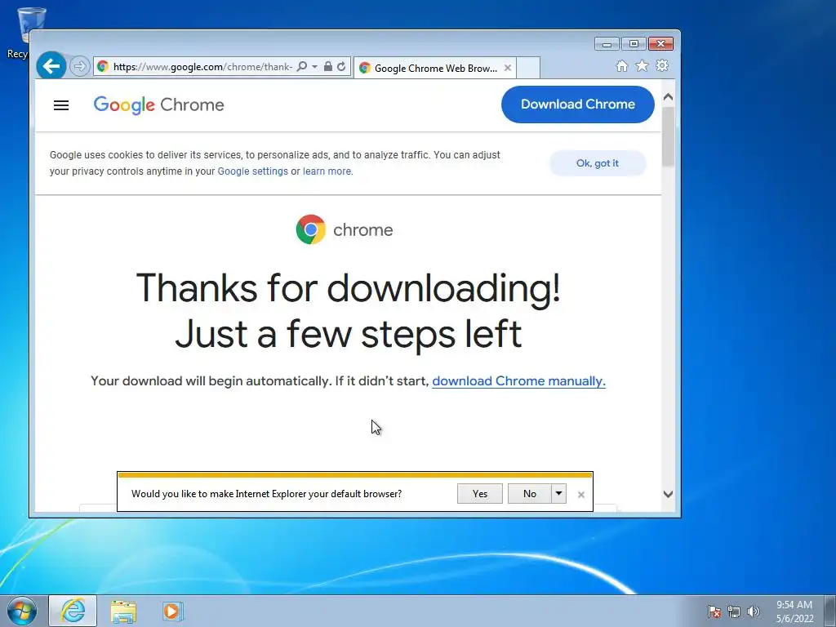
Task: Dismiss cookies with Ok, got it
Action: tap(597, 163)
